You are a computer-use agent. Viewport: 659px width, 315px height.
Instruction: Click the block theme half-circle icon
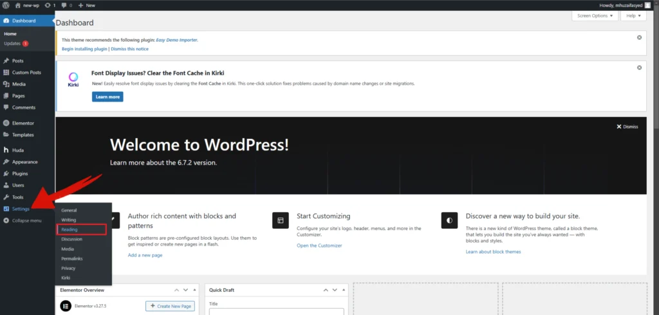click(x=449, y=220)
